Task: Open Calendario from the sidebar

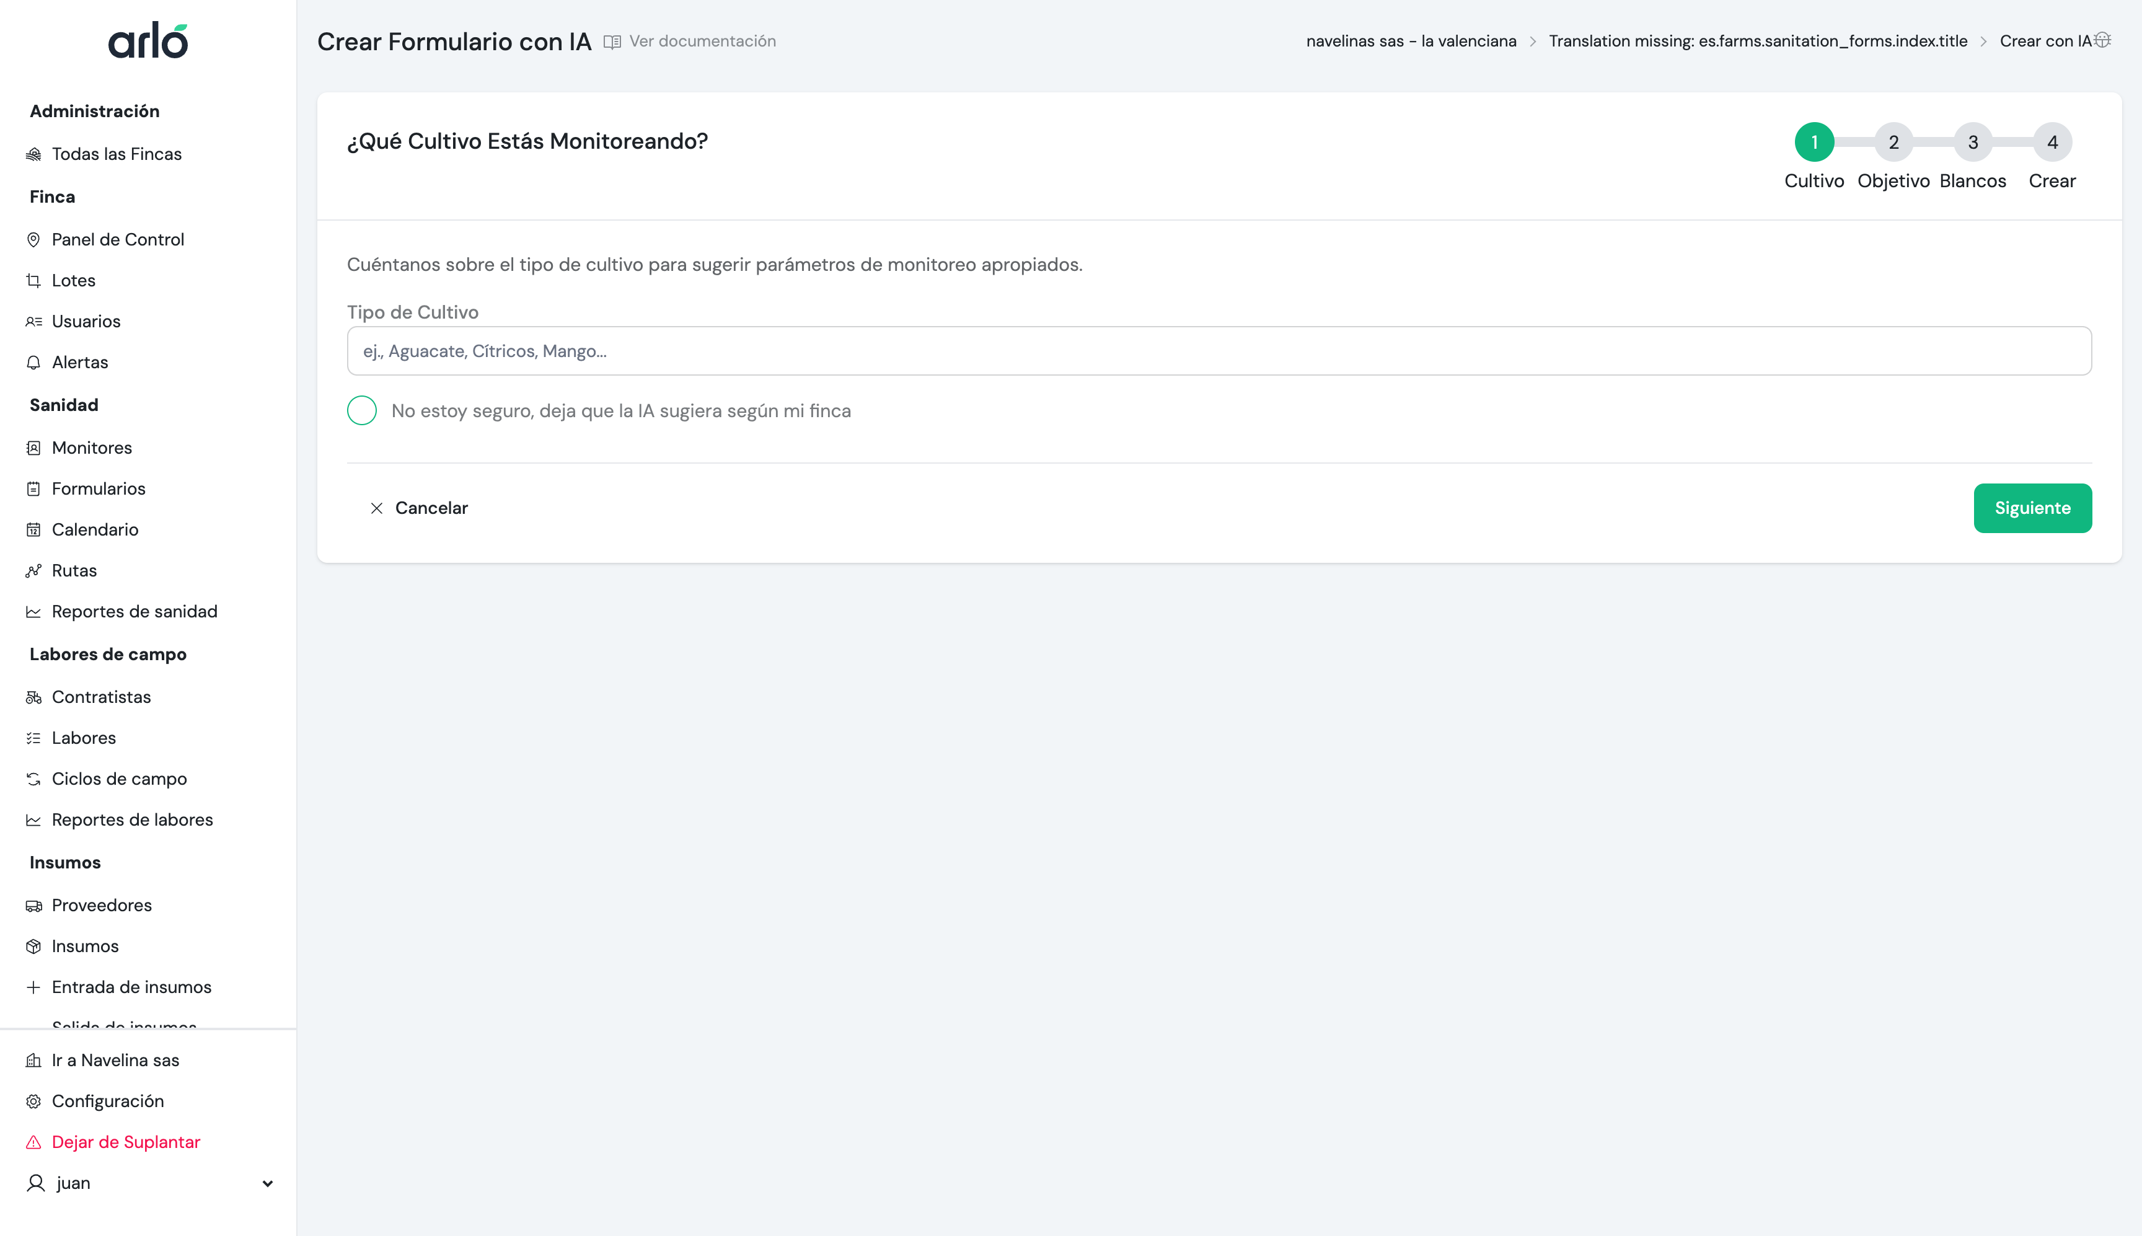Action: (x=95, y=530)
